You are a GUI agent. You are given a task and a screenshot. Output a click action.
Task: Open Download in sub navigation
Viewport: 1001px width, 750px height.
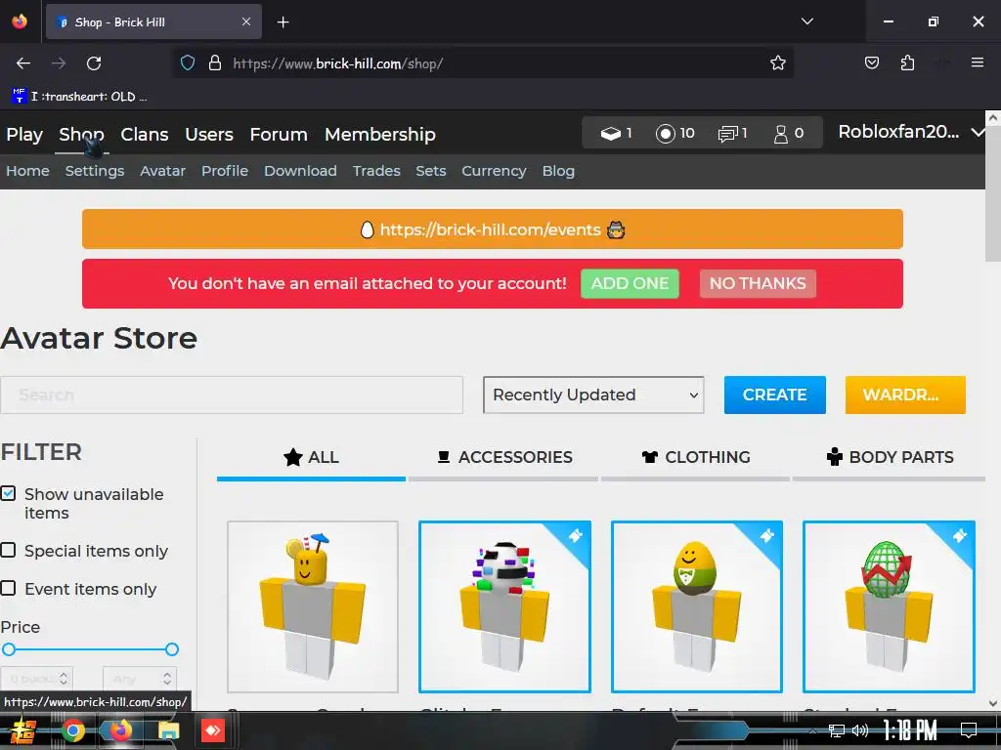(300, 171)
